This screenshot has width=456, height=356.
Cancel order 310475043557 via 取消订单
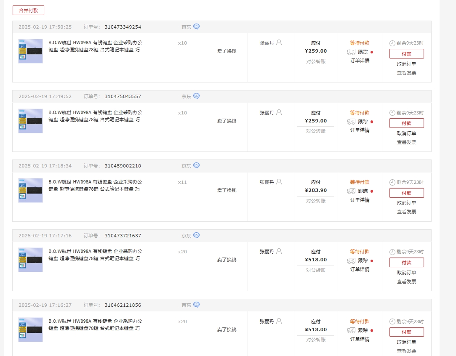point(407,133)
